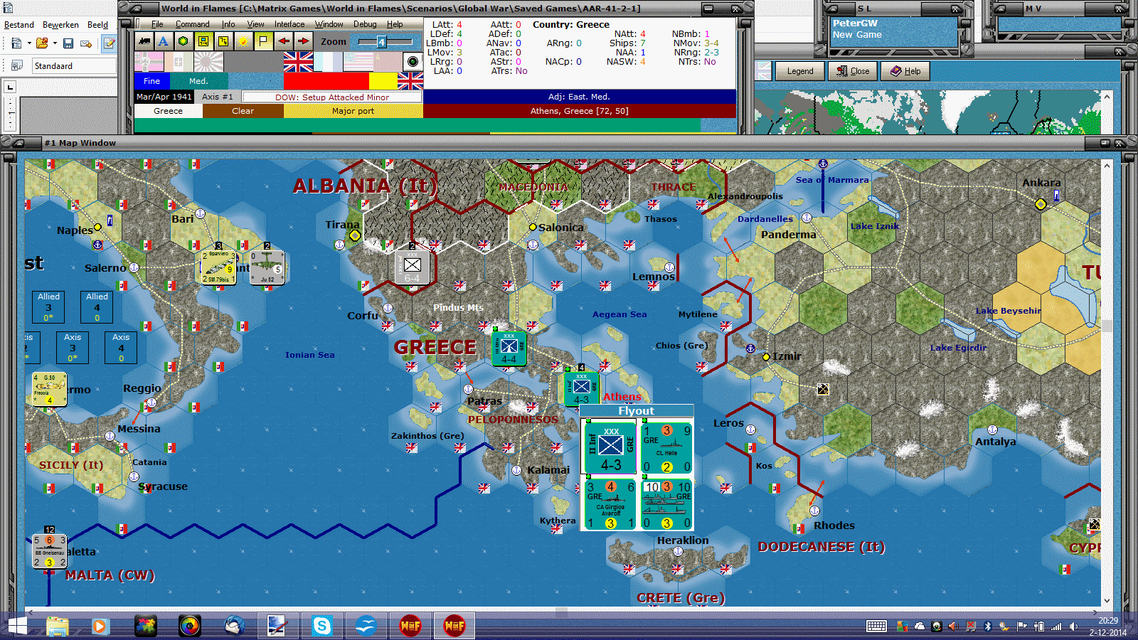The width and height of the screenshot is (1138, 640).
Task: Select the Soviet flag in powers row
Action: [388, 62]
